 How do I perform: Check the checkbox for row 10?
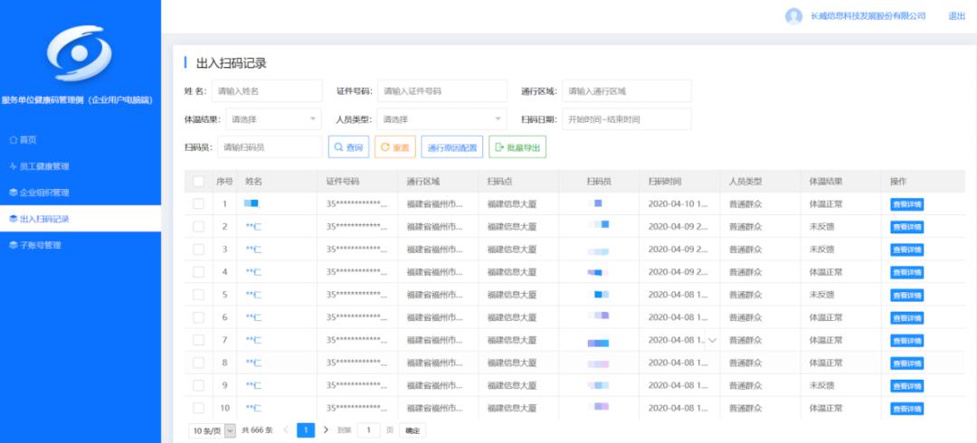(x=198, y=408)
